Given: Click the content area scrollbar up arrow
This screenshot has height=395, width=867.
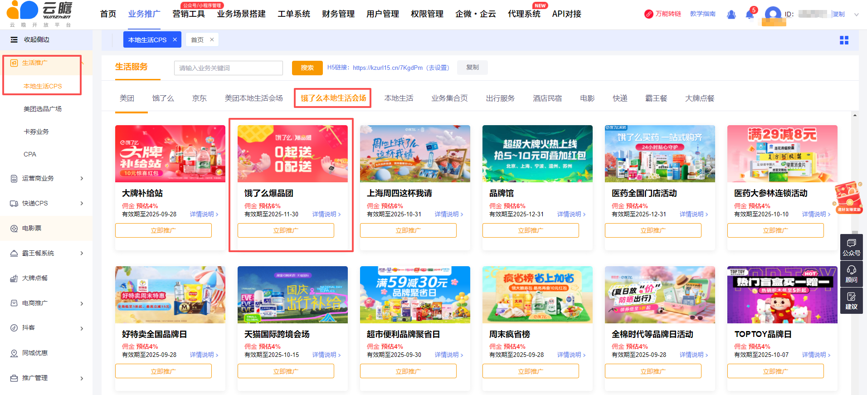Looking at the screenshot, I should 855,115.
